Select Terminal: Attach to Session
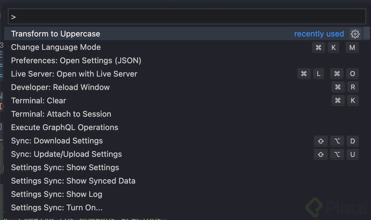Screen dimensions: 371x220 [x=185, y=114]
